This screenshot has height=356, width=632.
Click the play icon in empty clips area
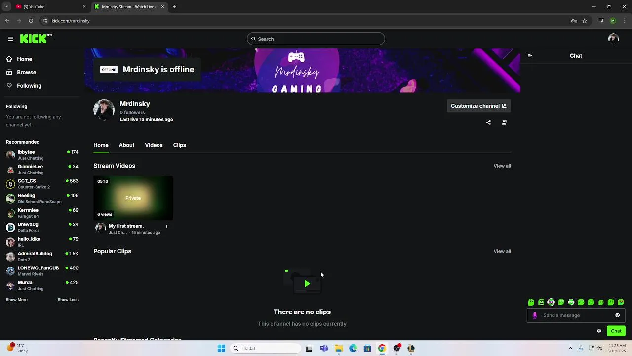pyautogui.click(x=307, y=283)
